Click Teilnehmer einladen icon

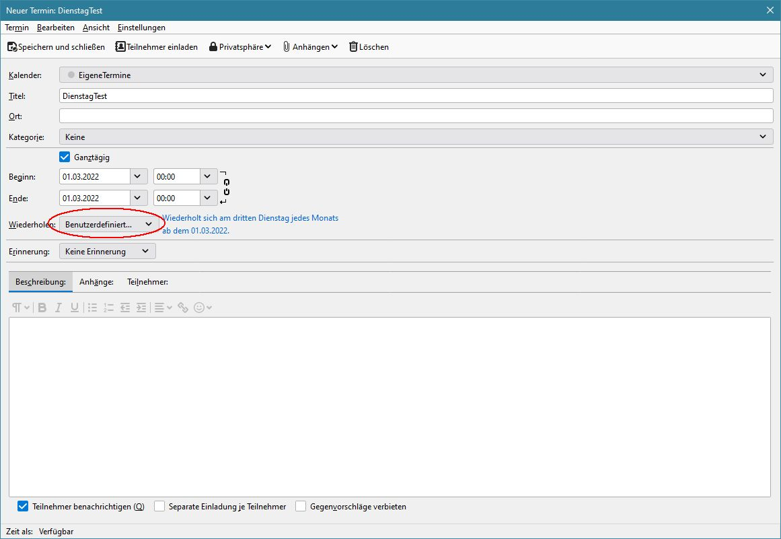pyautogui.click(x=120, y=47)
